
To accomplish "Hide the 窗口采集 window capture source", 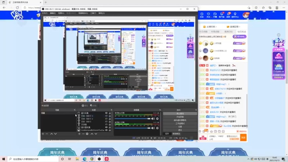I will click(x=106, y=113).
